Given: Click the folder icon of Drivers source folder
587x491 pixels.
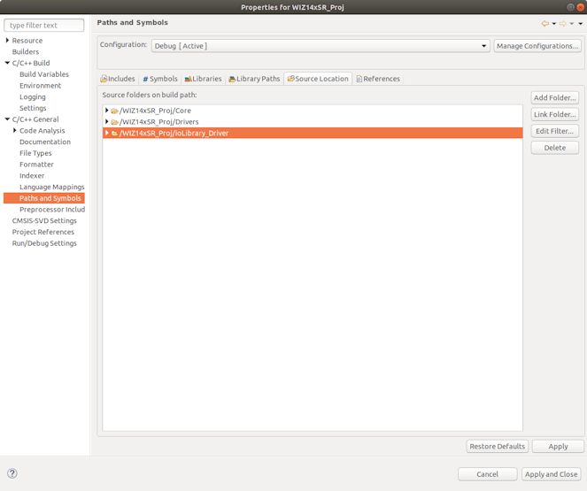Looking at the screenshot, I should pos(114,122).
